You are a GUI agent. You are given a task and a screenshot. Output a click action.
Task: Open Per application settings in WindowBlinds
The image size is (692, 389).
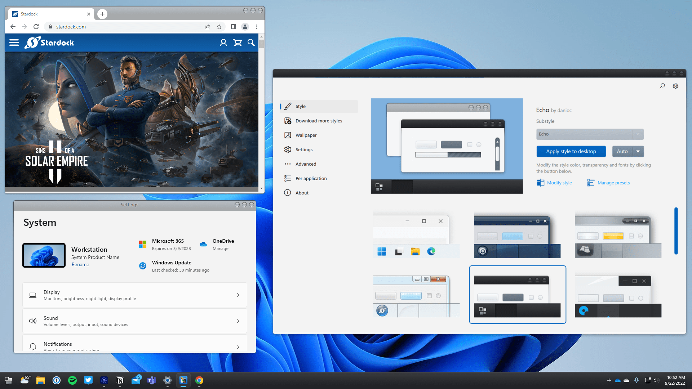[x=311, y=178]
